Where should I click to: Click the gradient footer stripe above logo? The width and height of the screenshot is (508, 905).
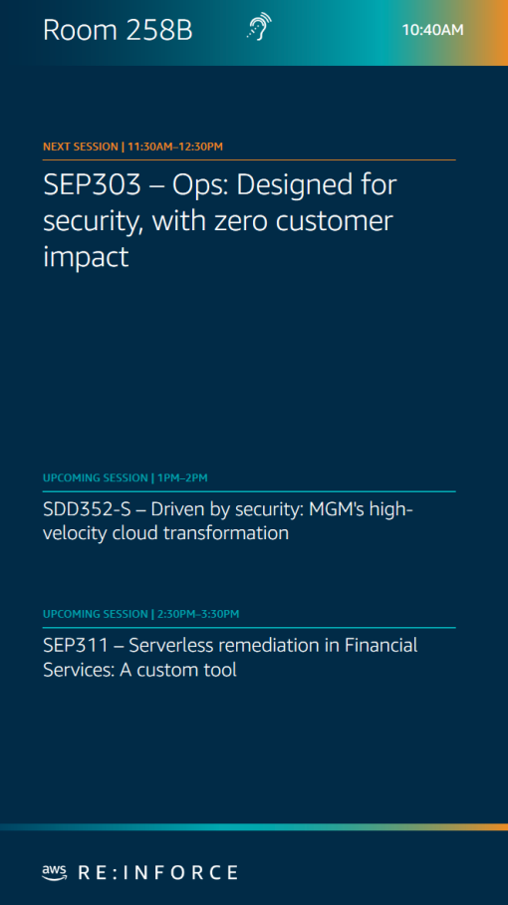coord(254,827)
